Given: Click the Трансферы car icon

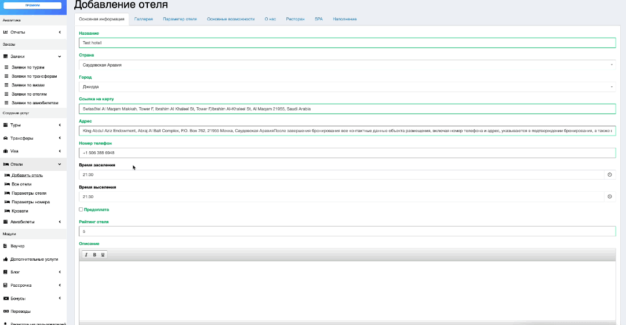Looking at the screenshot, I should [x=5, y=138].
